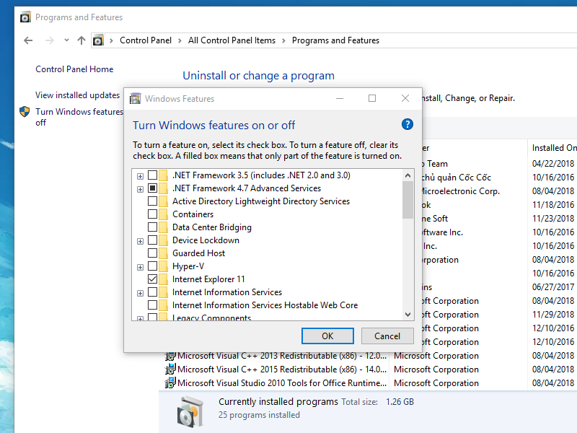Click the Internet Explorer 11 folder icon
577x433 pixels.
164,279
